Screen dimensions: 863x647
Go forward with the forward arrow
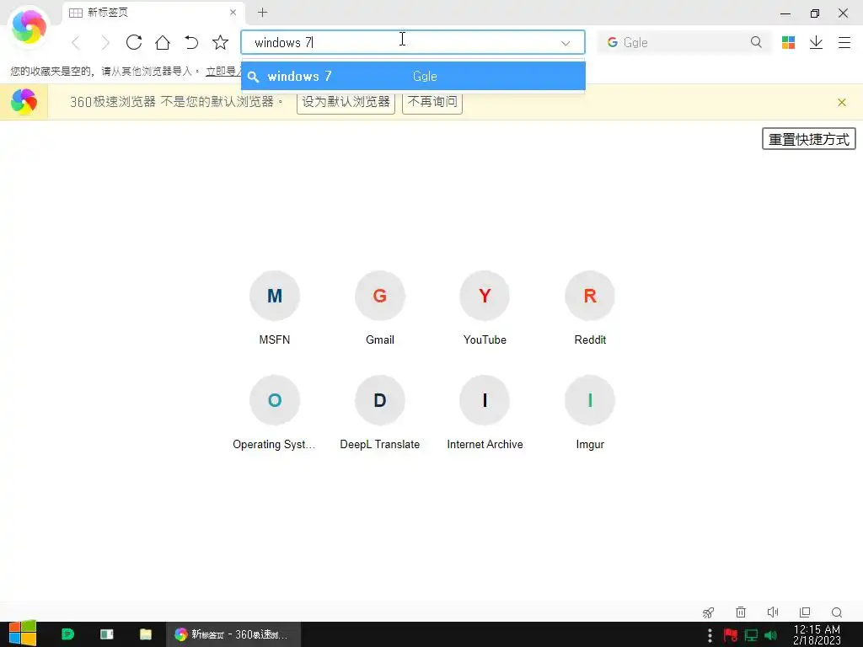[105, 42]
